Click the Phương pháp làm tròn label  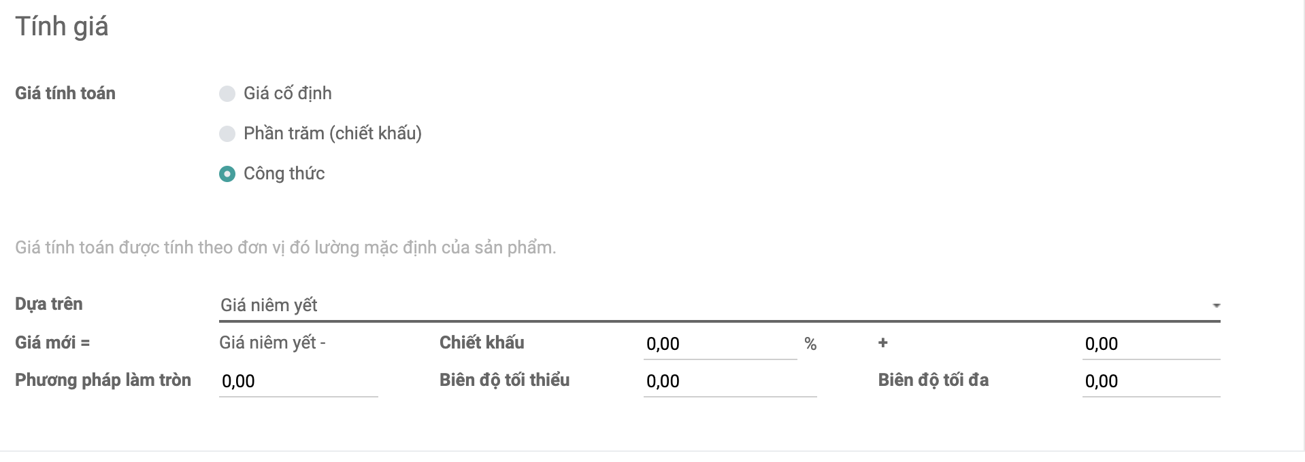(x=103, y=380)
